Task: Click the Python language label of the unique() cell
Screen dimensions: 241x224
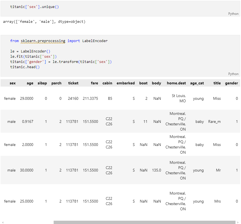Action: coord(233,14)
